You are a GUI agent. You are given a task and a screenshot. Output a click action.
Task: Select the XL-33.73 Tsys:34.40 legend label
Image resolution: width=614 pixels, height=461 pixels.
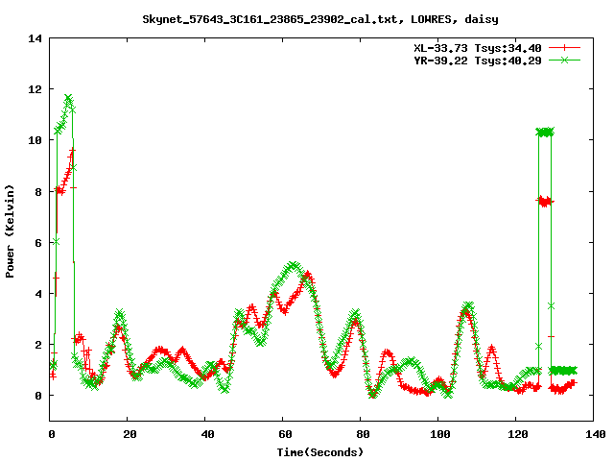[478, 48]
